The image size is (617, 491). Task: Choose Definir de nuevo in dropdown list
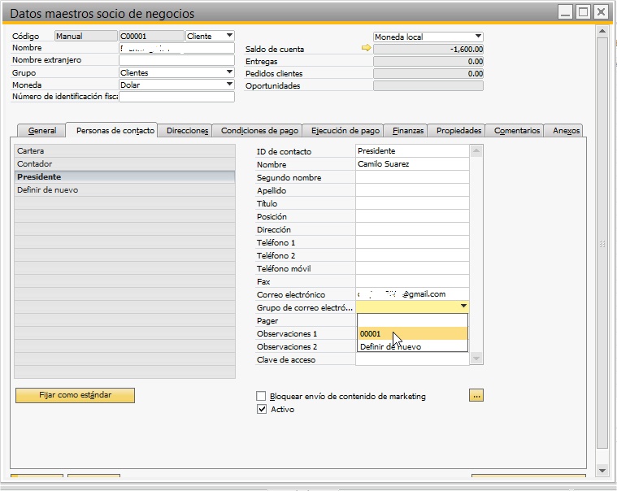412,346
